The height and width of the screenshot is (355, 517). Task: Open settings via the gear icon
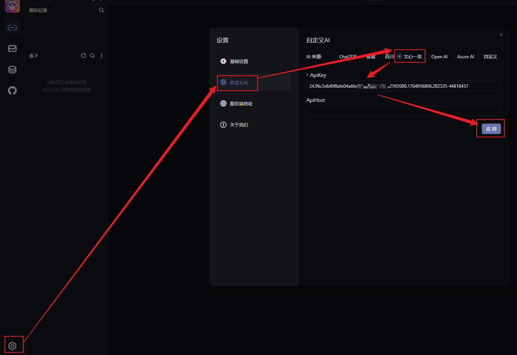(12, 346)
